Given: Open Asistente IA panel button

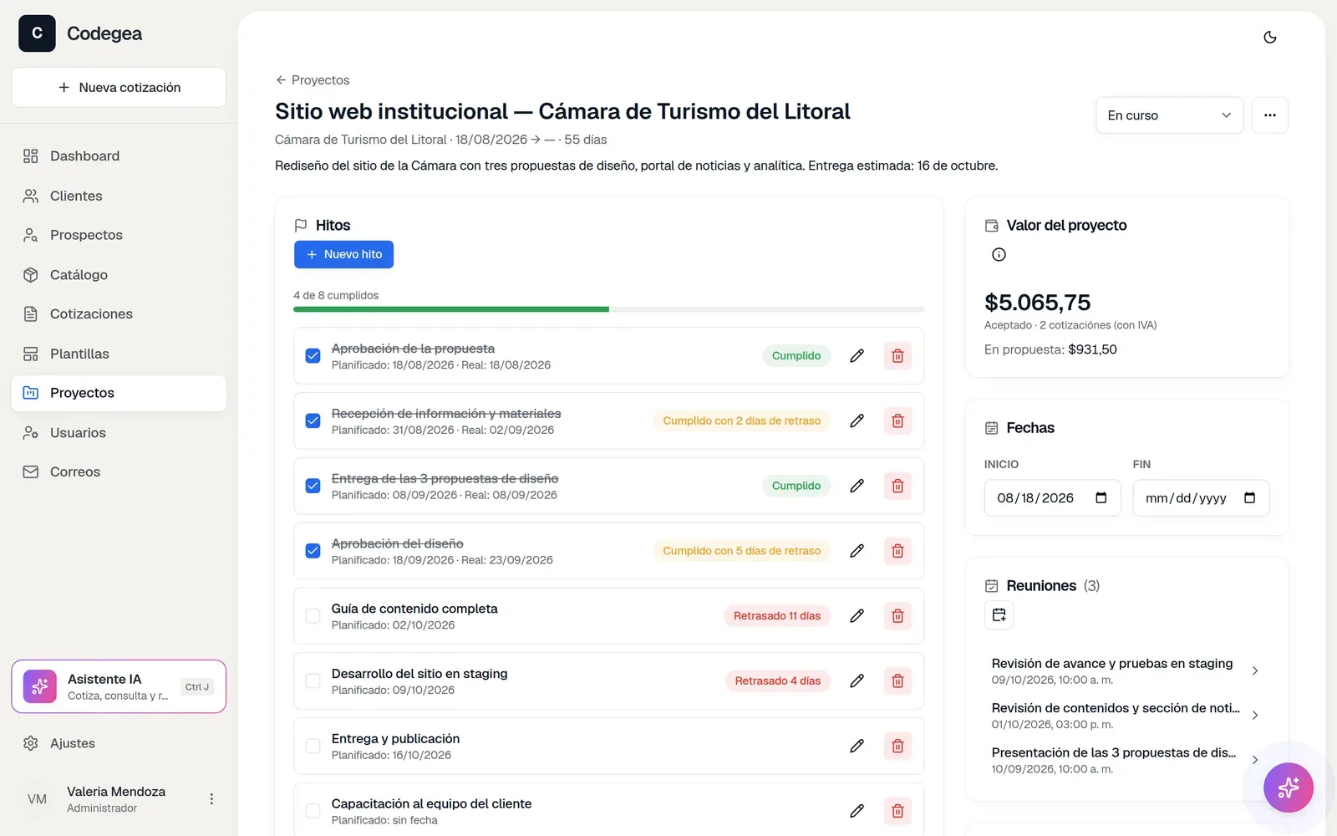Looking at the screenshot, I should [x=119, y=686].
